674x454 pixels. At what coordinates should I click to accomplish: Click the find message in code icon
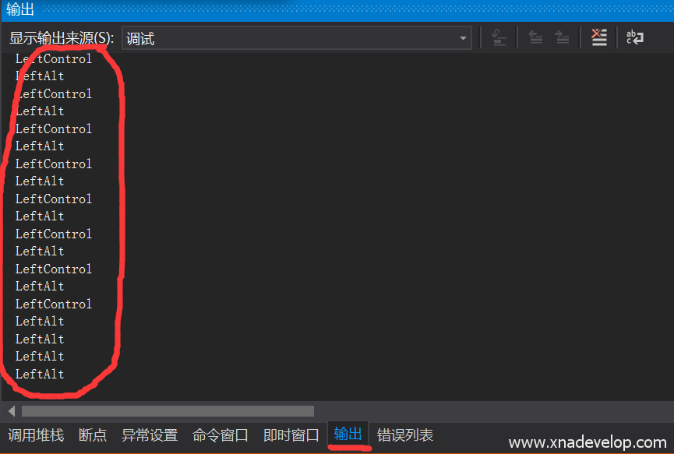(x=499, y=38)
